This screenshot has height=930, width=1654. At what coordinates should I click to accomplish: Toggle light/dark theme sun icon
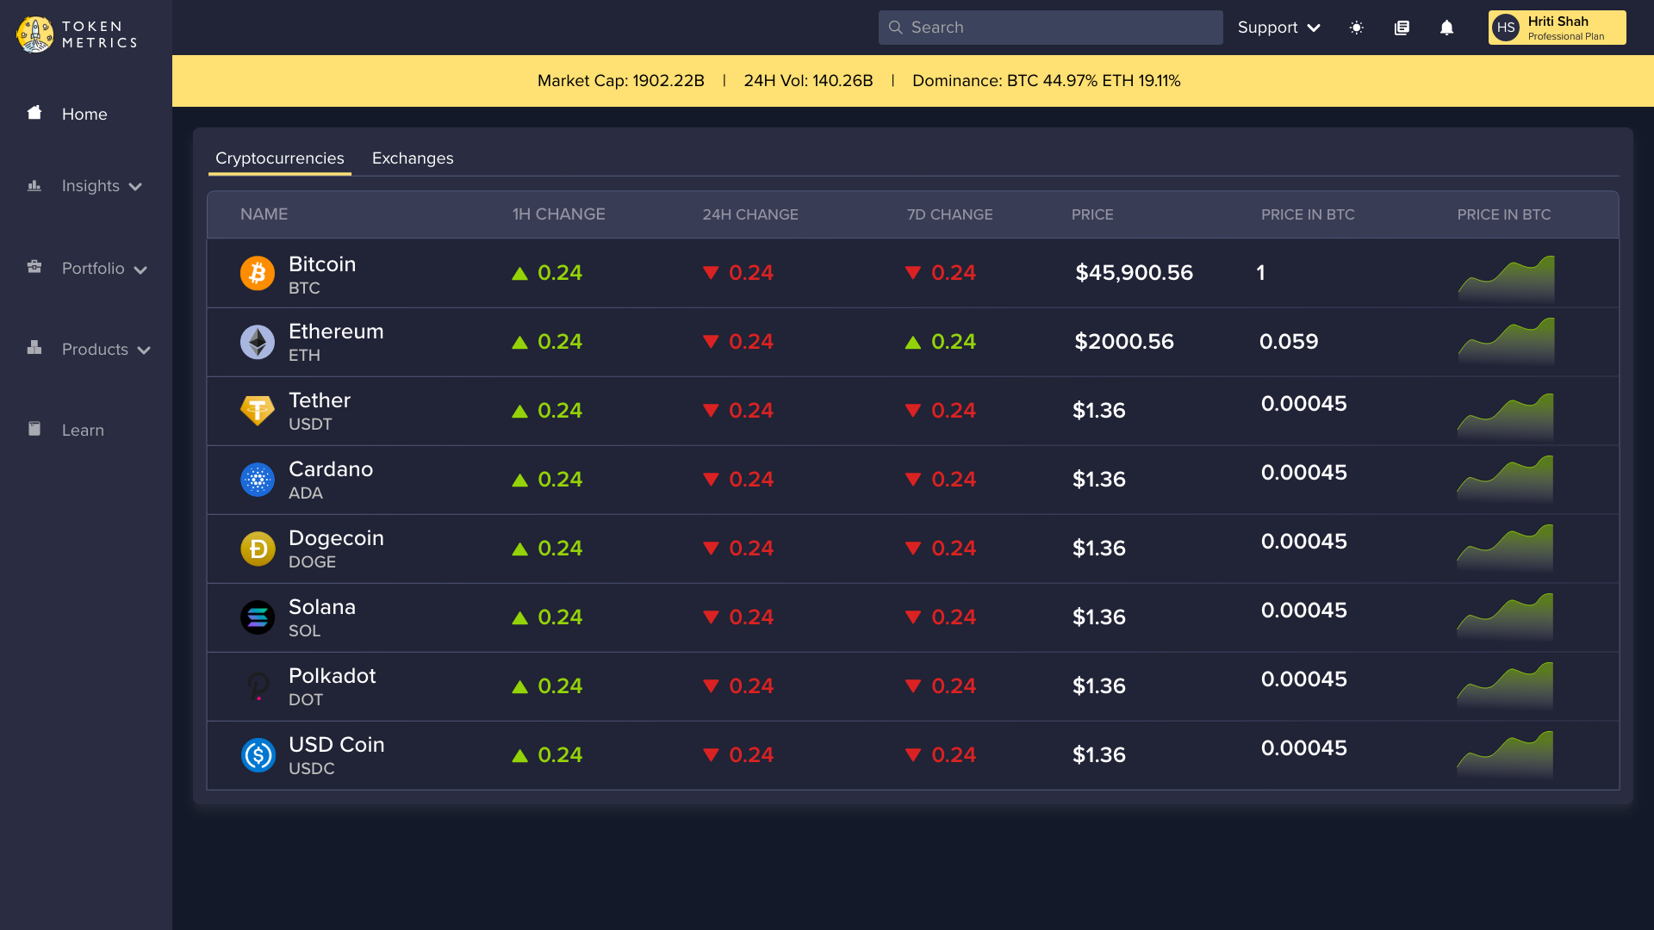pyautogui.click(x=1356, y=28)
